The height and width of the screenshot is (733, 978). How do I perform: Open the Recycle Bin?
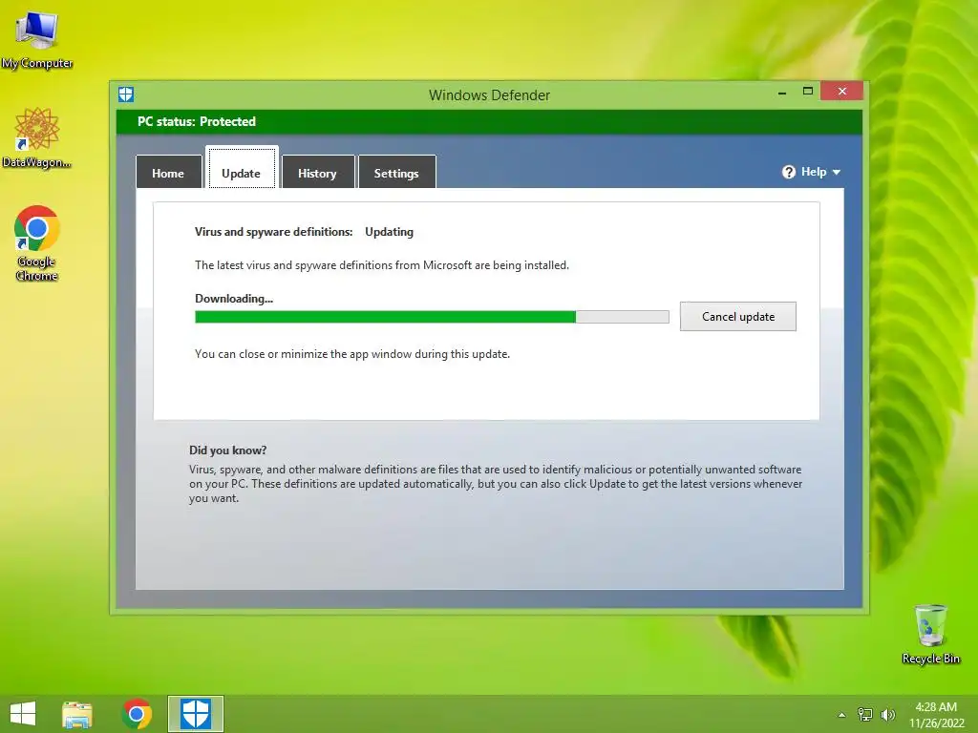(930, 634)
